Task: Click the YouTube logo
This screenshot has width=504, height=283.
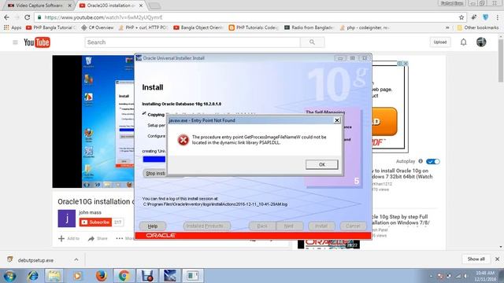Action: pyautogui.click(x=37, y=42)
